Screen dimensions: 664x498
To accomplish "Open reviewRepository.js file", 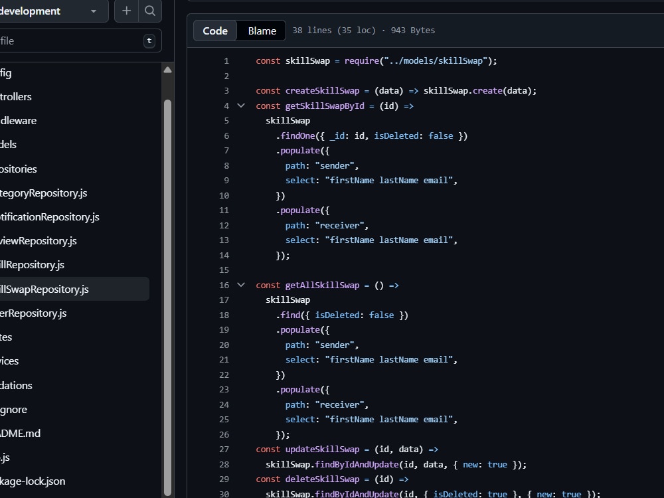I will coord(38,240).
